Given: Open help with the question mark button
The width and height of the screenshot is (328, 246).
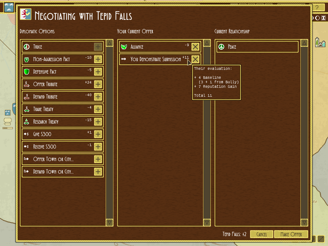Looking at the screenshot, I should pos(317,8).
